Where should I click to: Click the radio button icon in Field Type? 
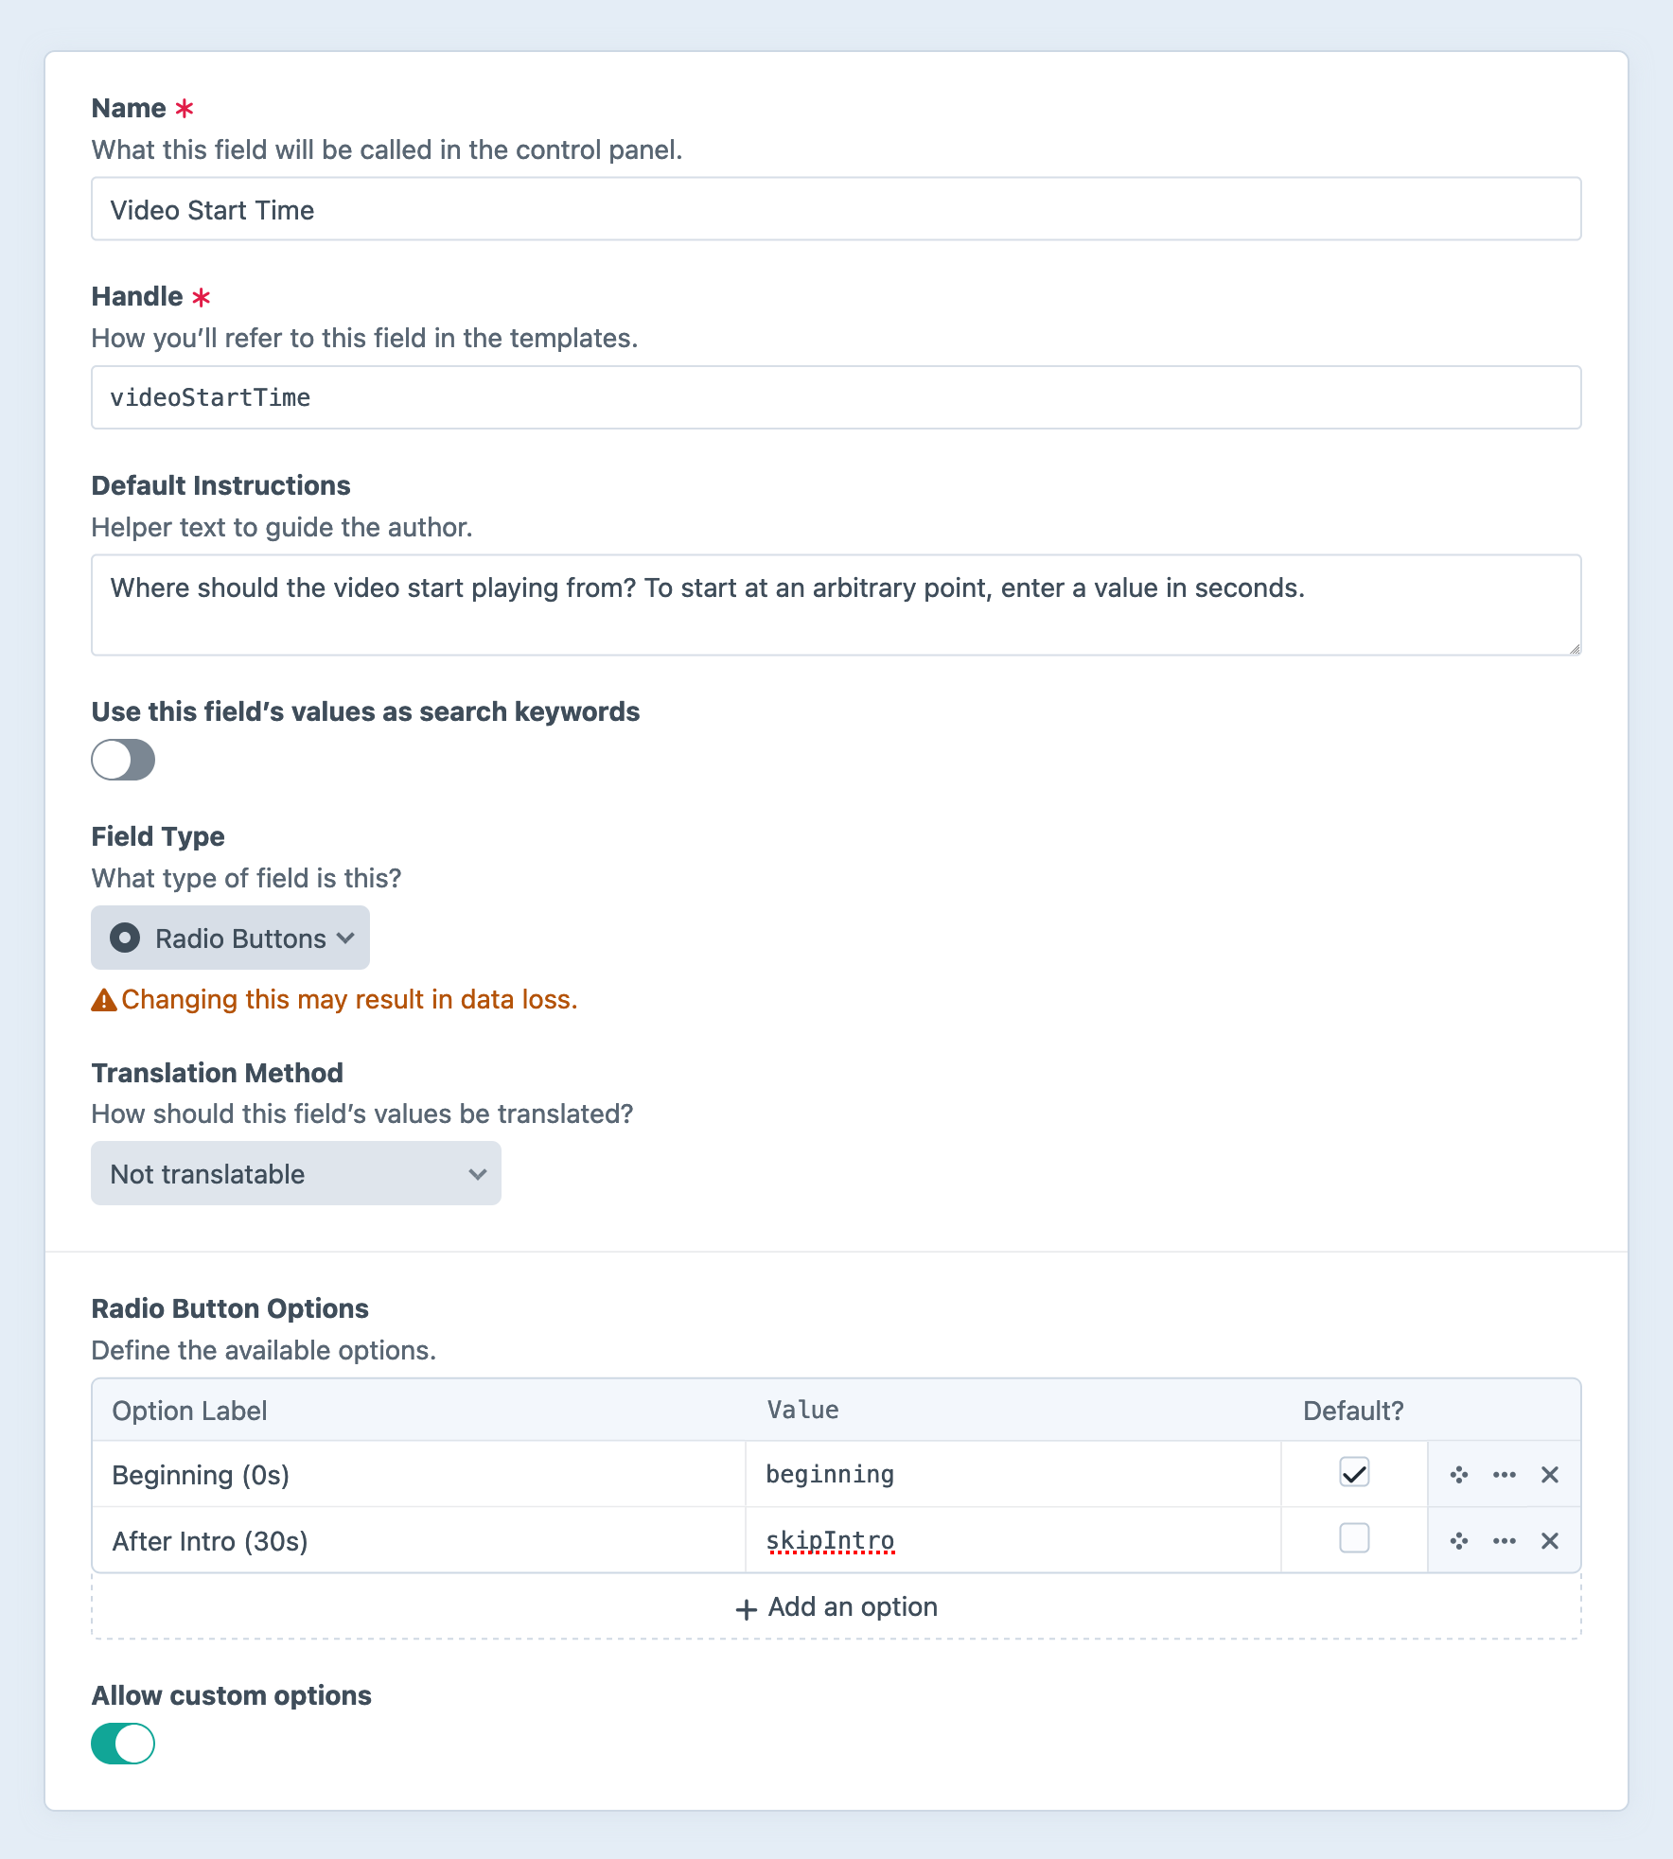click(x=125, y=938)
